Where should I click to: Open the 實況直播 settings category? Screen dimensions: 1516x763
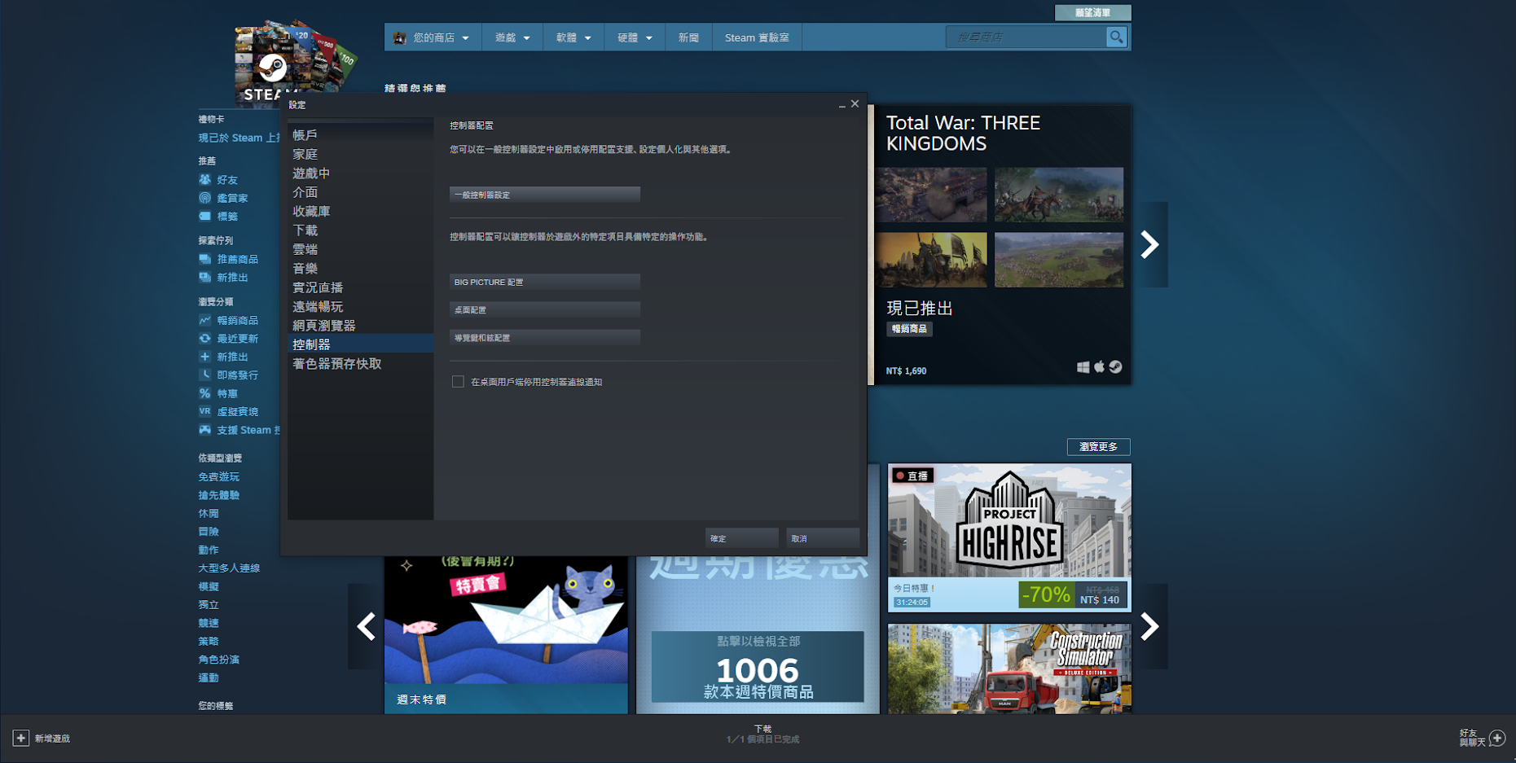click(x=361, y=287)
